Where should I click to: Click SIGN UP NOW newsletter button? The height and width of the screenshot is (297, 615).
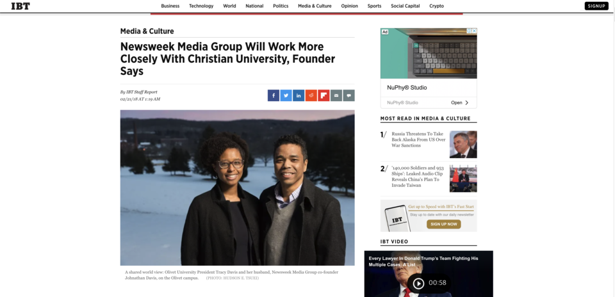click(x=443, y=224)
